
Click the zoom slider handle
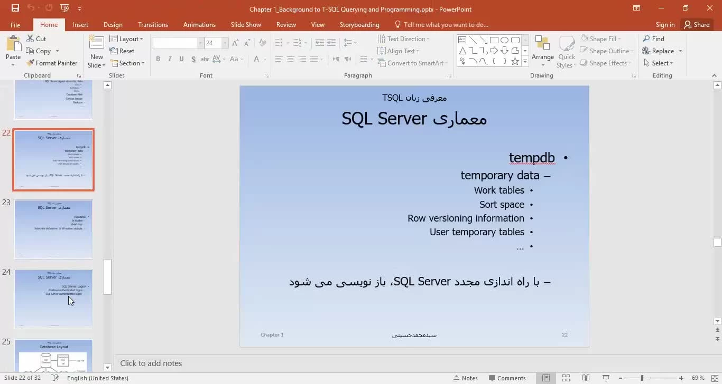(642, 378)
